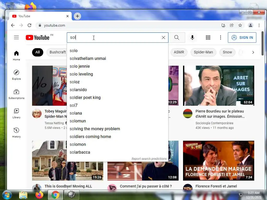The width and height of the screenshot is (267, 200).
Task: Click 'Sociología Contemporánea' channel name
Action: pos(214,123)
